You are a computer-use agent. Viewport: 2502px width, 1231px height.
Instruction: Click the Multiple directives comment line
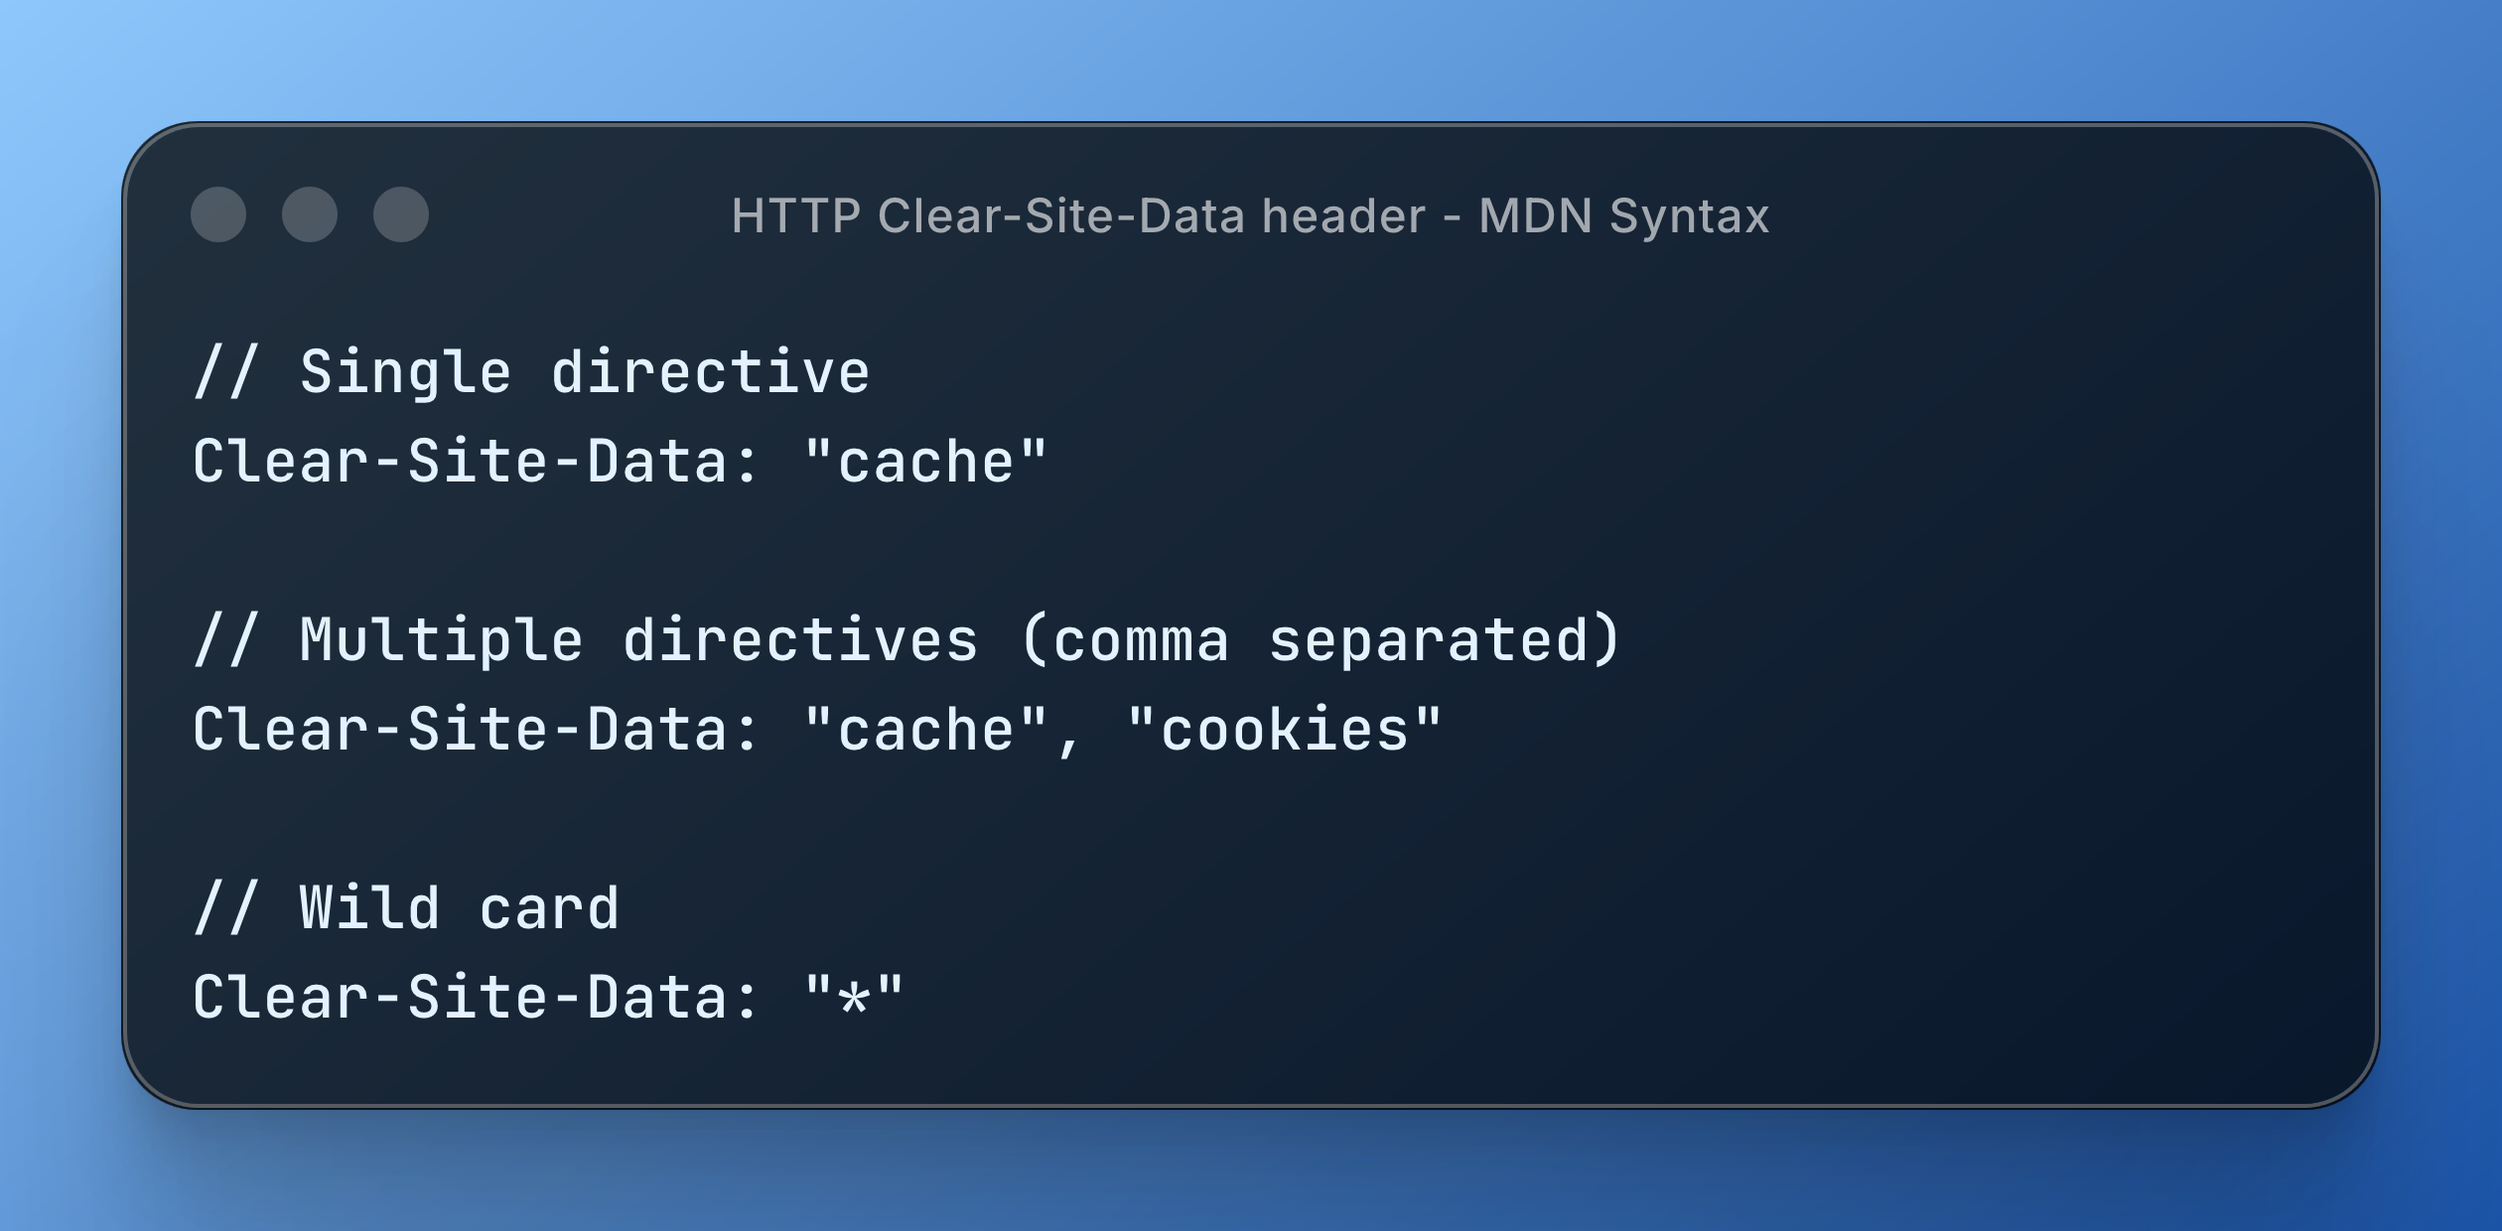907,640
